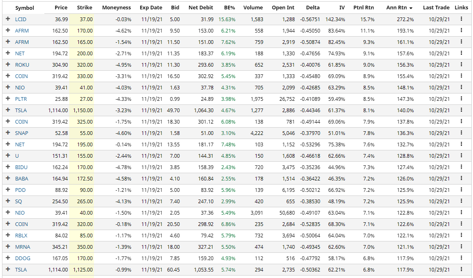This screenshot has width=473, height=278.
Task: Sort table by the Net Debit column header
Action: [201, 8]
